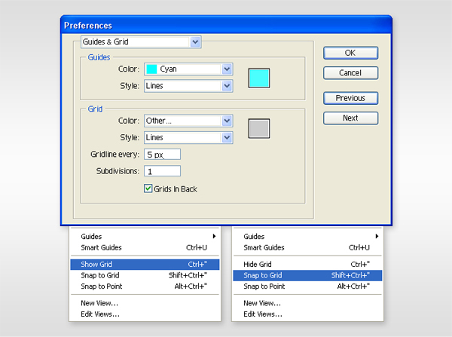
Task: Click the OK button
Action: point(350,53)
